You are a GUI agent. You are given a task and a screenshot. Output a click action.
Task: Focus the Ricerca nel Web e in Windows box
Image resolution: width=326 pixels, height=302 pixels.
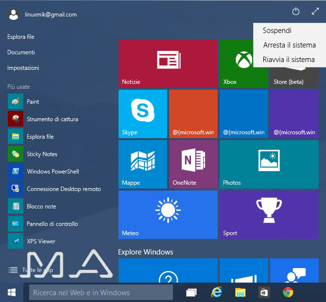[101, 292]
